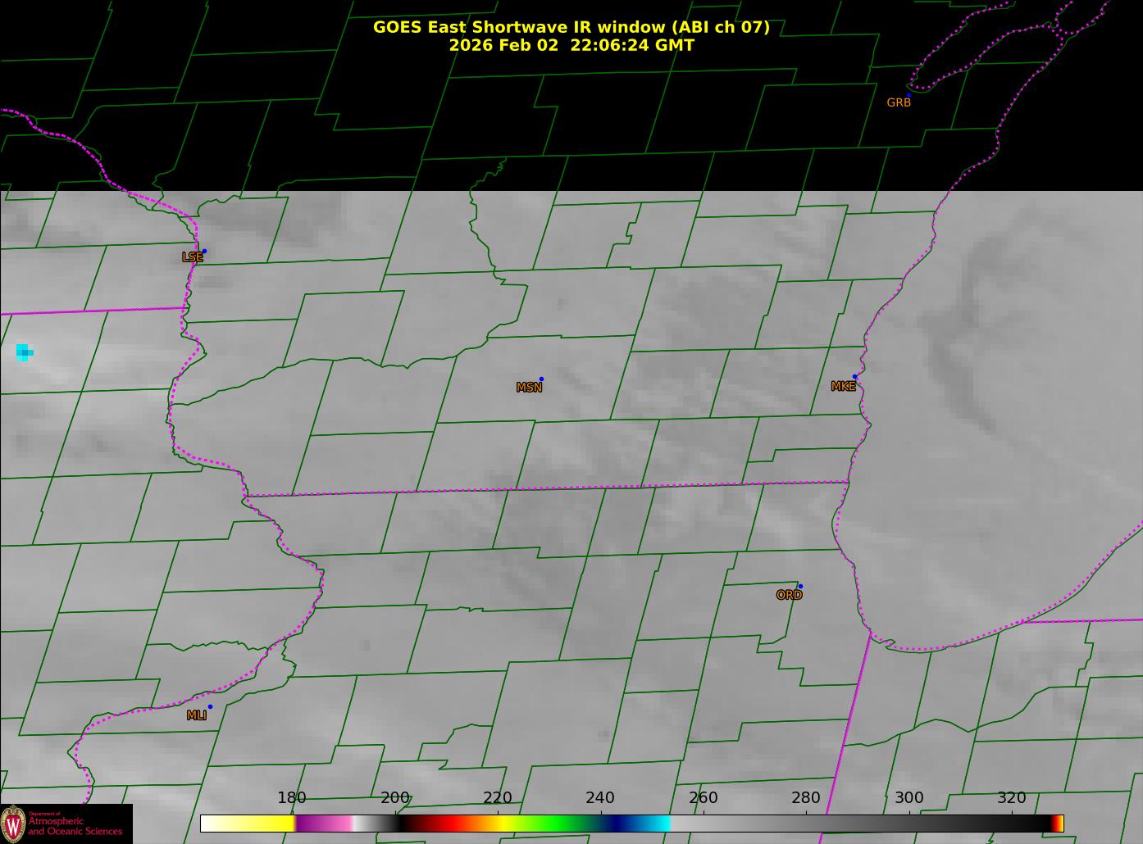Select the MLI station label
This screenshot has width=1143, height=844.
196,715
